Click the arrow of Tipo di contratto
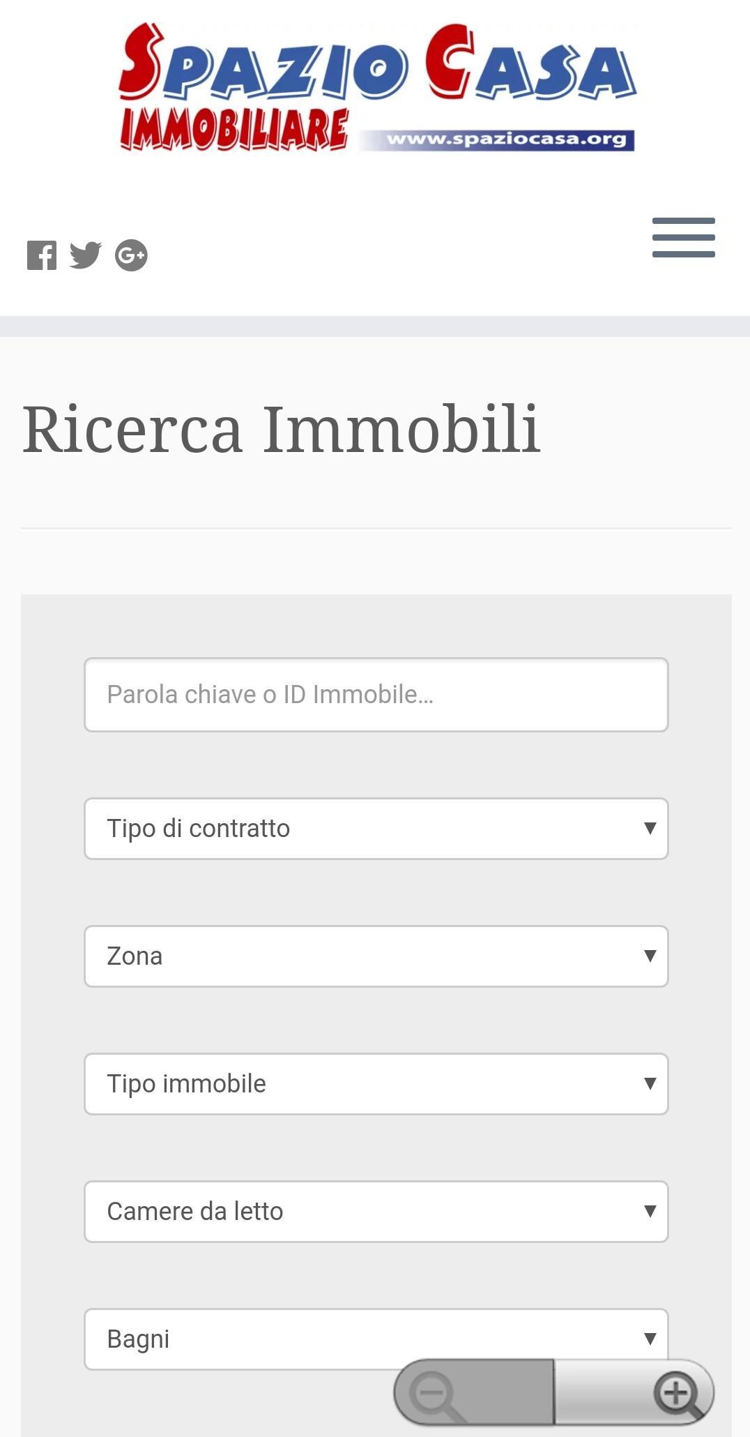 (x=650, y=829)
